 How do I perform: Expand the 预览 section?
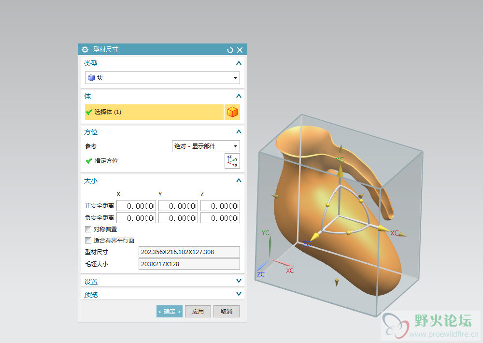pyautogui.click(x=239, y=294)
